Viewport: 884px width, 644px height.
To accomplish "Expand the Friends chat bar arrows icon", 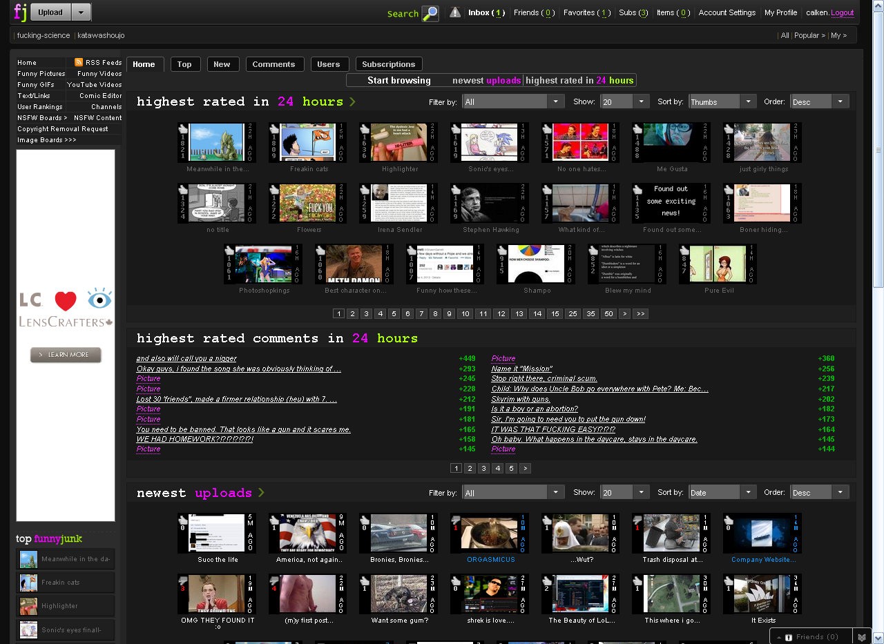I will pyautogui.click(x=861, y=636).
